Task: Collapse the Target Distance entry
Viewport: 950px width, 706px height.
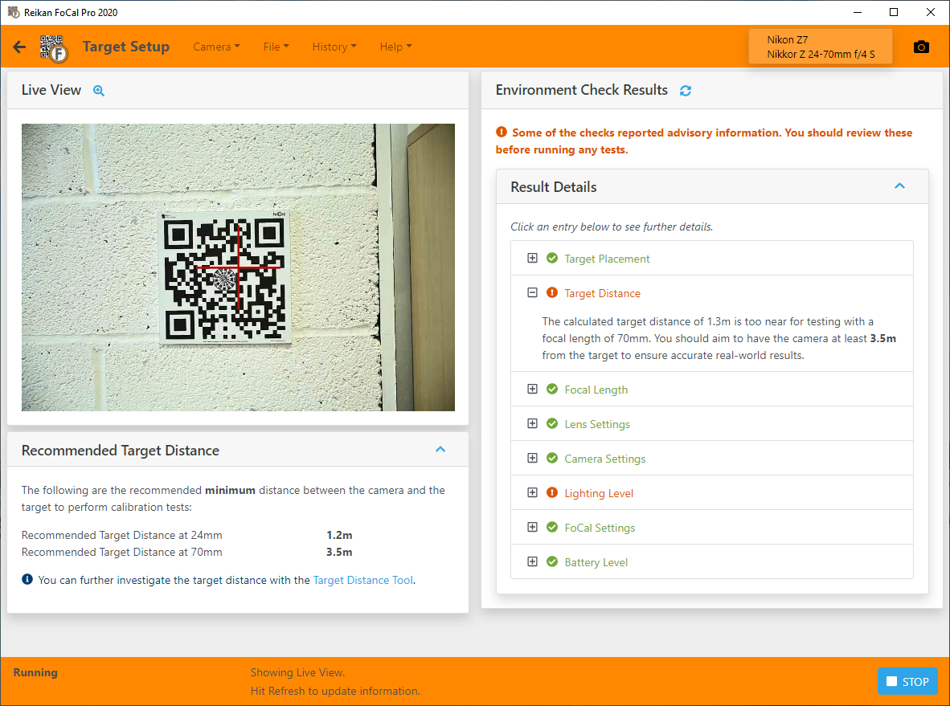Action: 532,292
